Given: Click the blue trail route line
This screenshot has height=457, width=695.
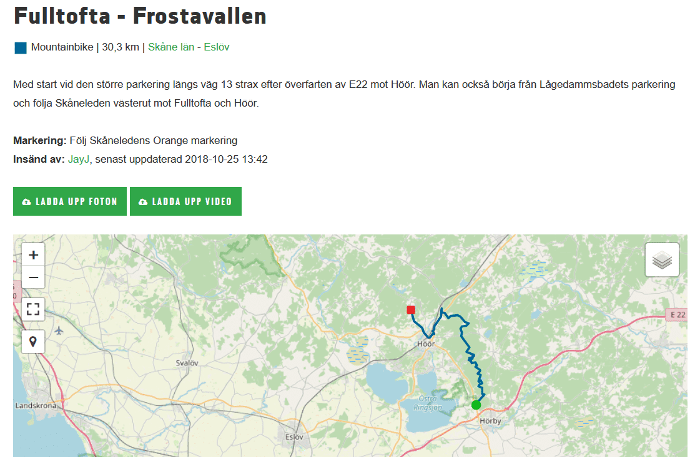Looking at the screenshot, I should coord(470,354).
